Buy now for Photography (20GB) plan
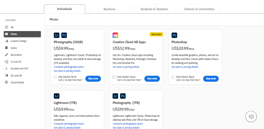 tap(93, 79)
